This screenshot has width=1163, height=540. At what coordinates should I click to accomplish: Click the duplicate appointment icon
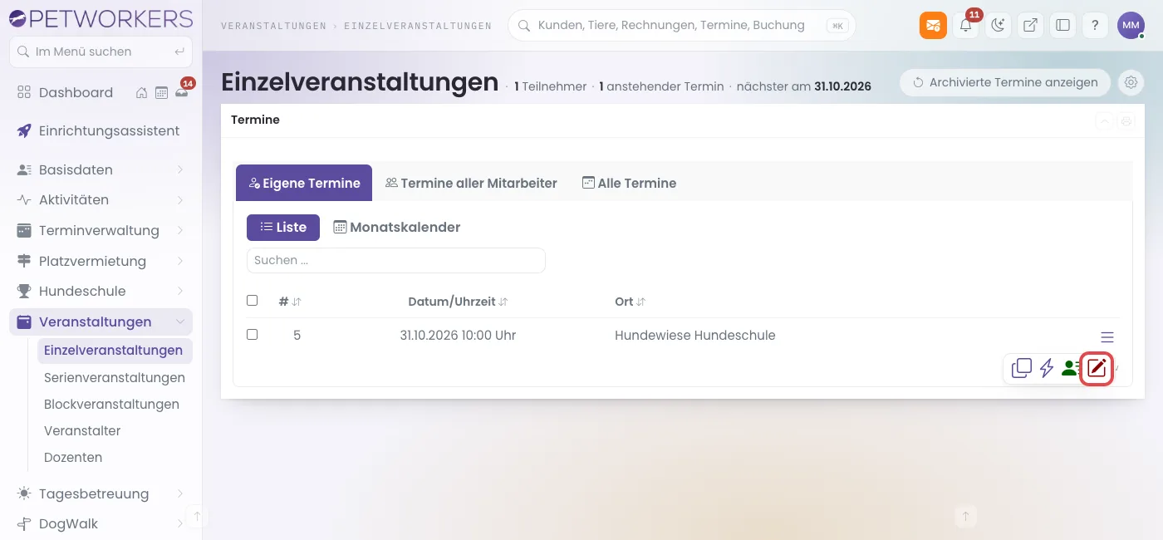point(1022,368)
